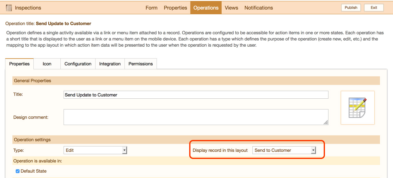The height and width of the screenshot is (178, 393).
Task: Click the Inspections app icon
Action: click(9, 8)
